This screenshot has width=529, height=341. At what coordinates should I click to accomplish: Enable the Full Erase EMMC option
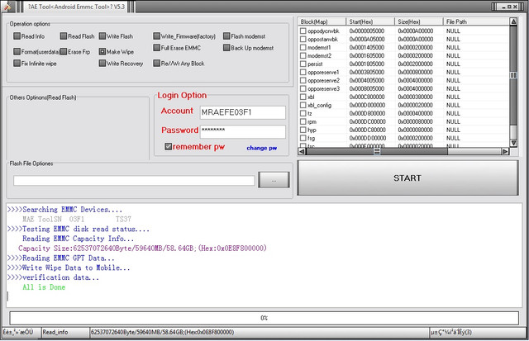click(157, 48)
